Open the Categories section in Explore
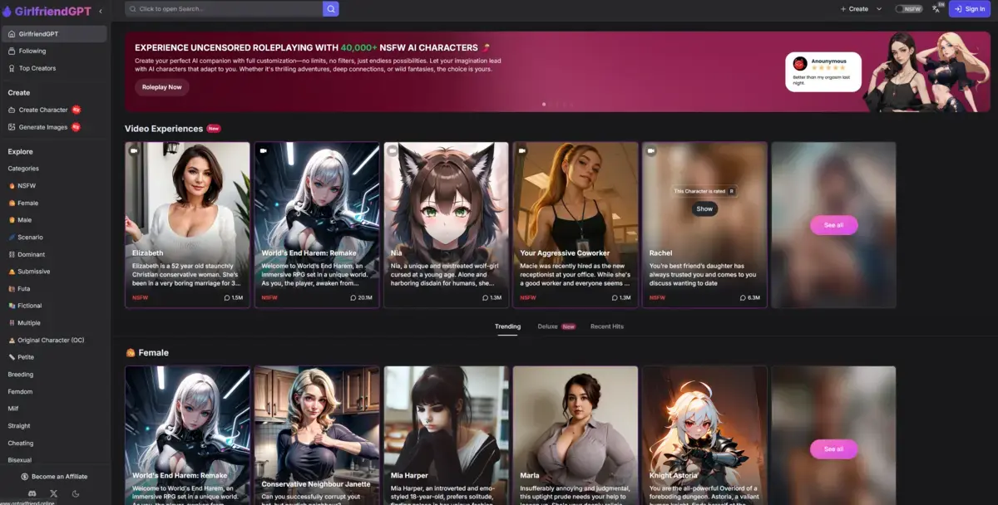This screenshot has height=505, width=998. pos(23,169)
